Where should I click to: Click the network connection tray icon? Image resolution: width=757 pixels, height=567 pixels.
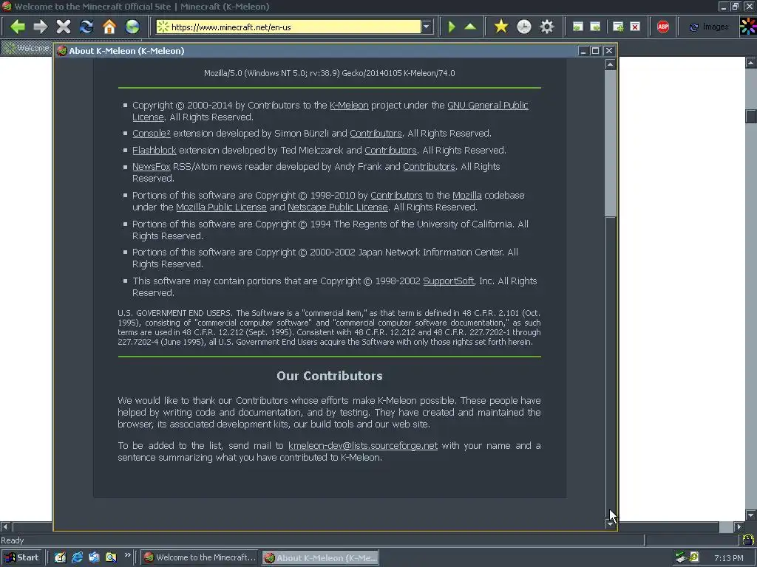pos(681,557)
